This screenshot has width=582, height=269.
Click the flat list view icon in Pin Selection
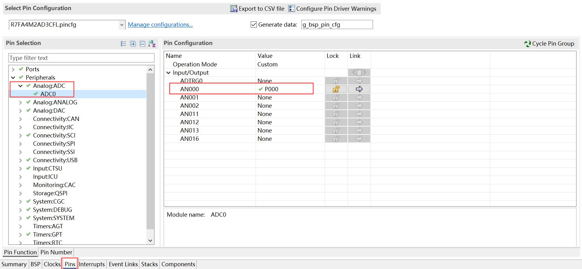(x=124, y=44)
